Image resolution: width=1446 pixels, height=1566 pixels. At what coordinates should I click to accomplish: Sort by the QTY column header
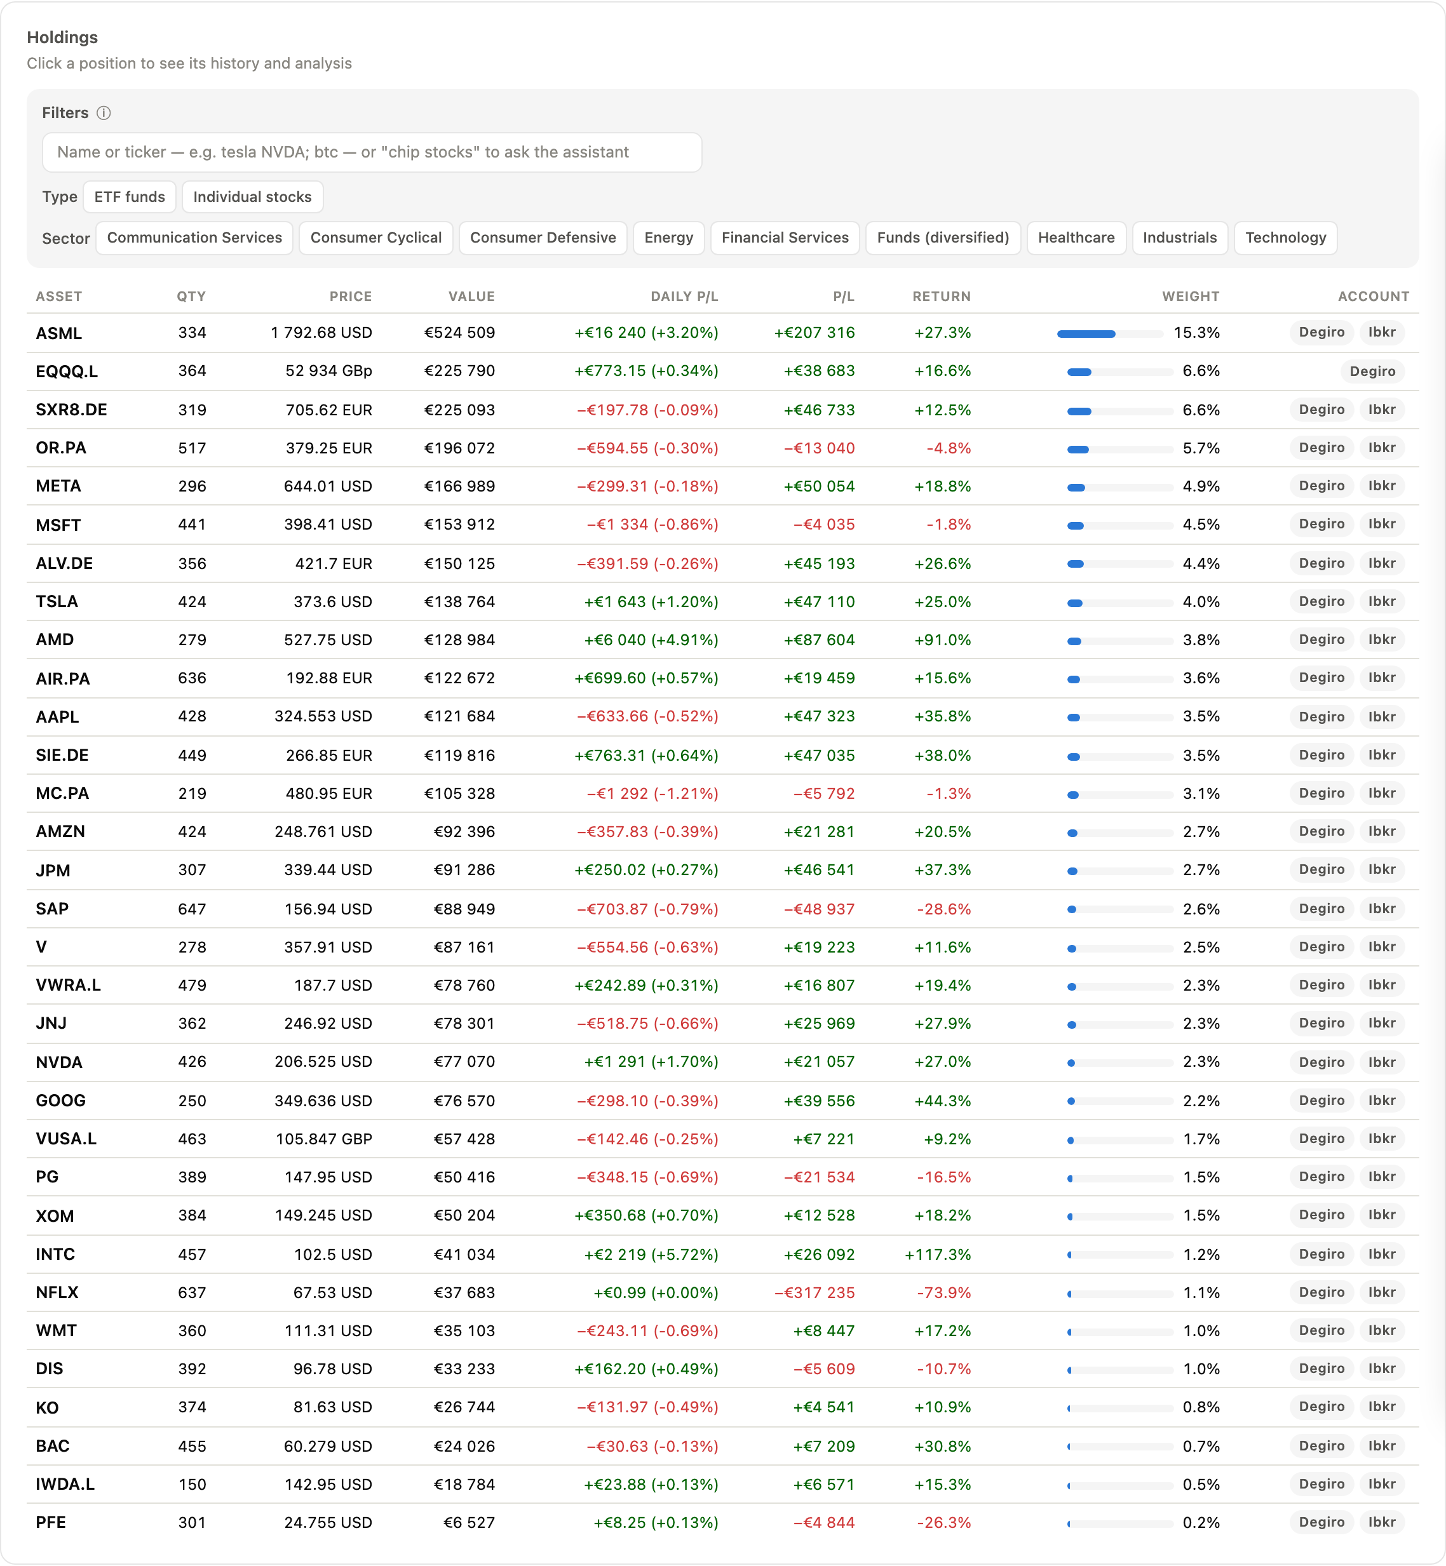[x=191, y=297]
